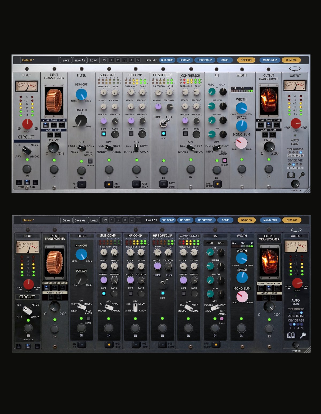Toggle SUB COMP's POST COMP button in the silver plugin
Viewport: 321px width, 414px height.
(109, 185)
